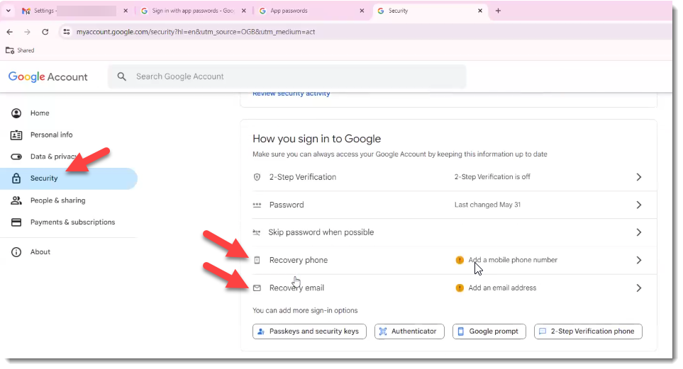Viewport: 683px width, 369px height.
Task: Click 'Add an email address'
Action: coord(502,288)
